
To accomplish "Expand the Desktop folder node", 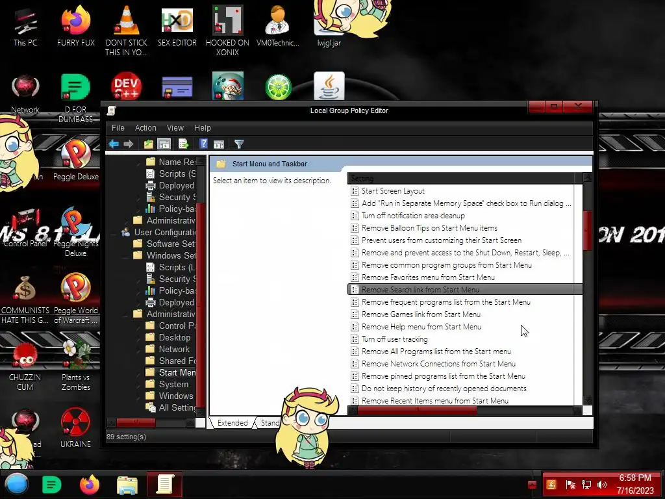I will [x=138, y=338].
